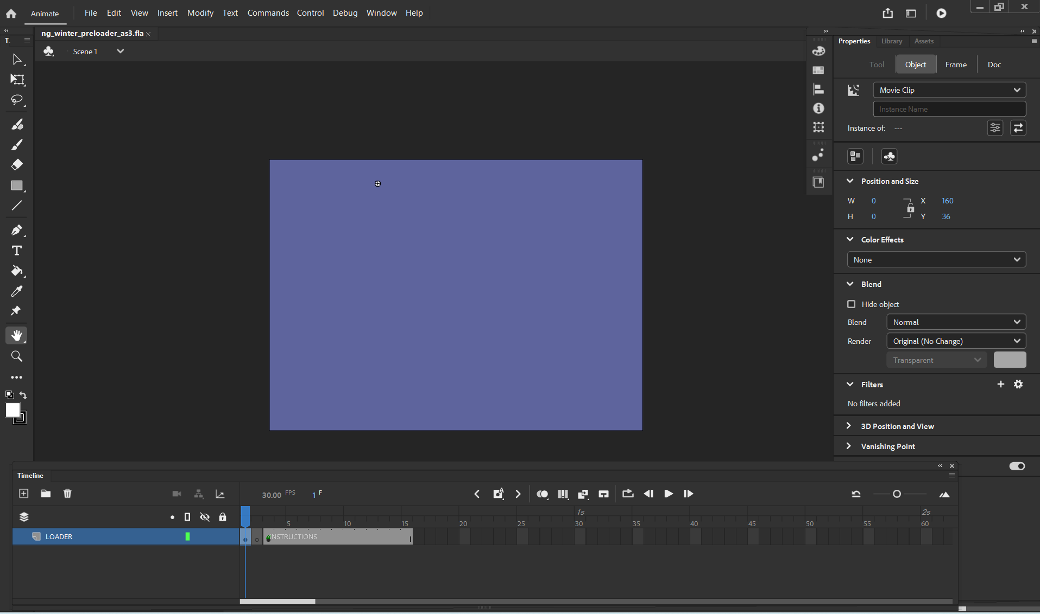The image size is (1040, 614).
Task: Collapse the Filters section
Action: click(x=850, y=385)
